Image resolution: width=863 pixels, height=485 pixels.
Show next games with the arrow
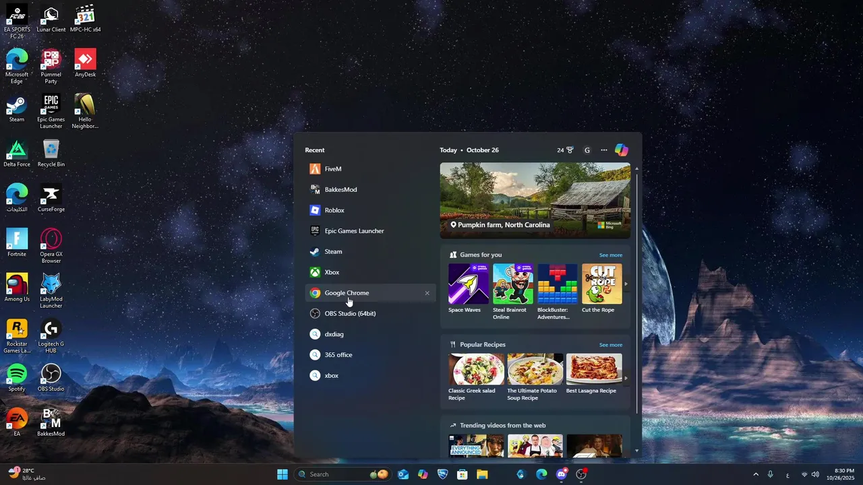tap(626, 284)
